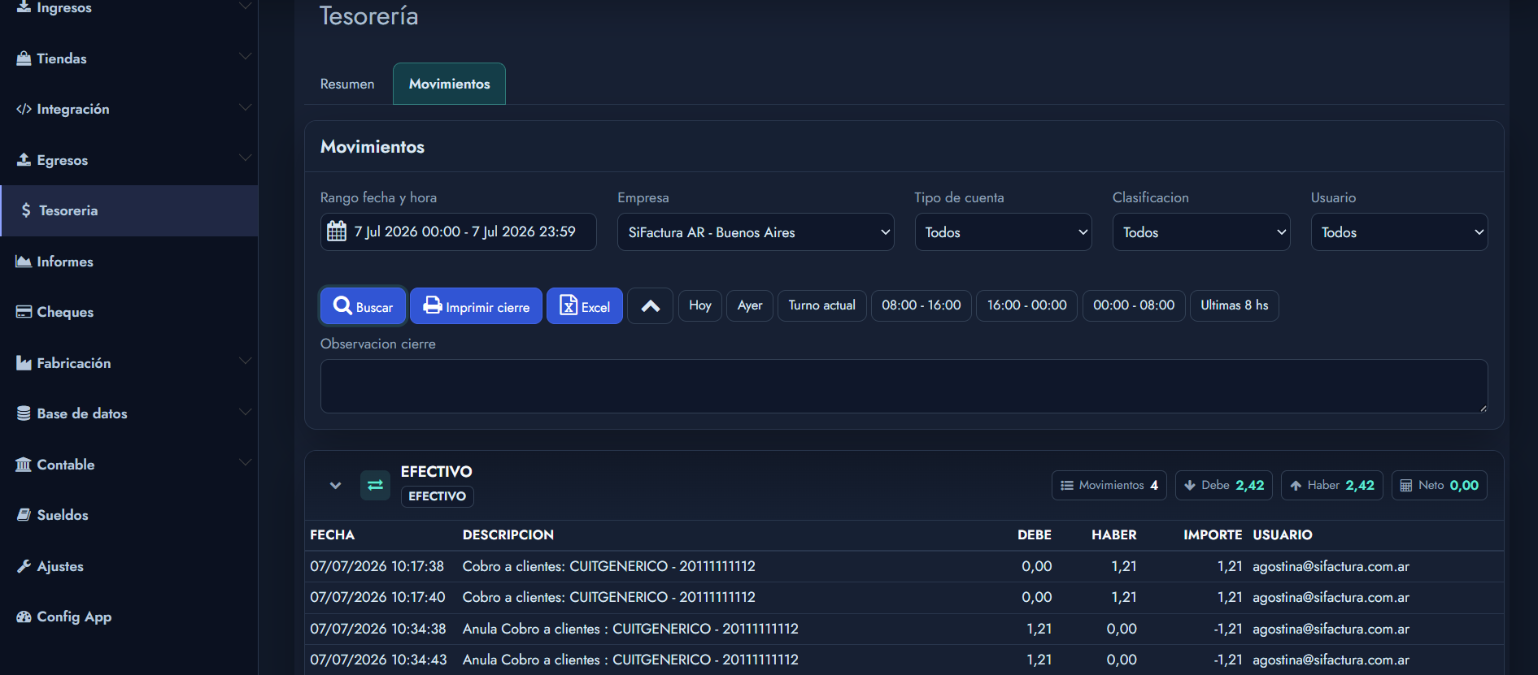
Task: Select the 08:00 - 16:00 shift range
Action: tap(921, 305)
